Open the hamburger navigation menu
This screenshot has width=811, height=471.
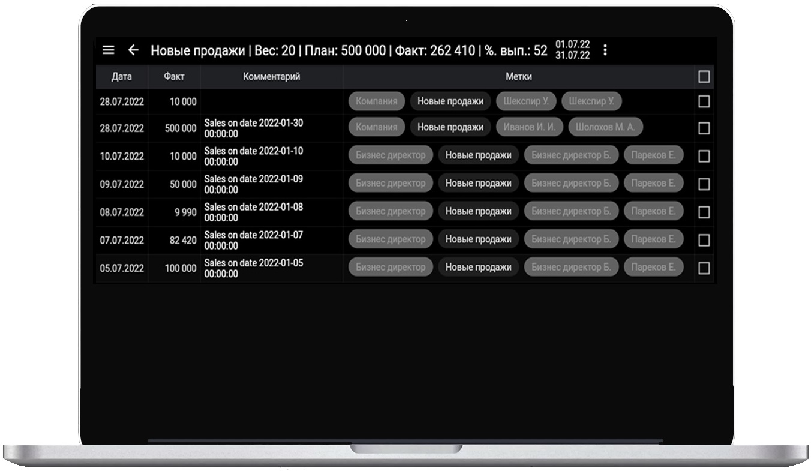(x=108, y=50)
